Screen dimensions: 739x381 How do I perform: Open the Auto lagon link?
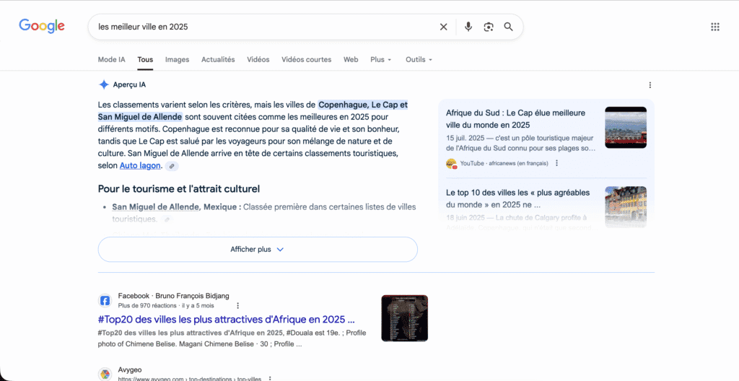[140, 166]
